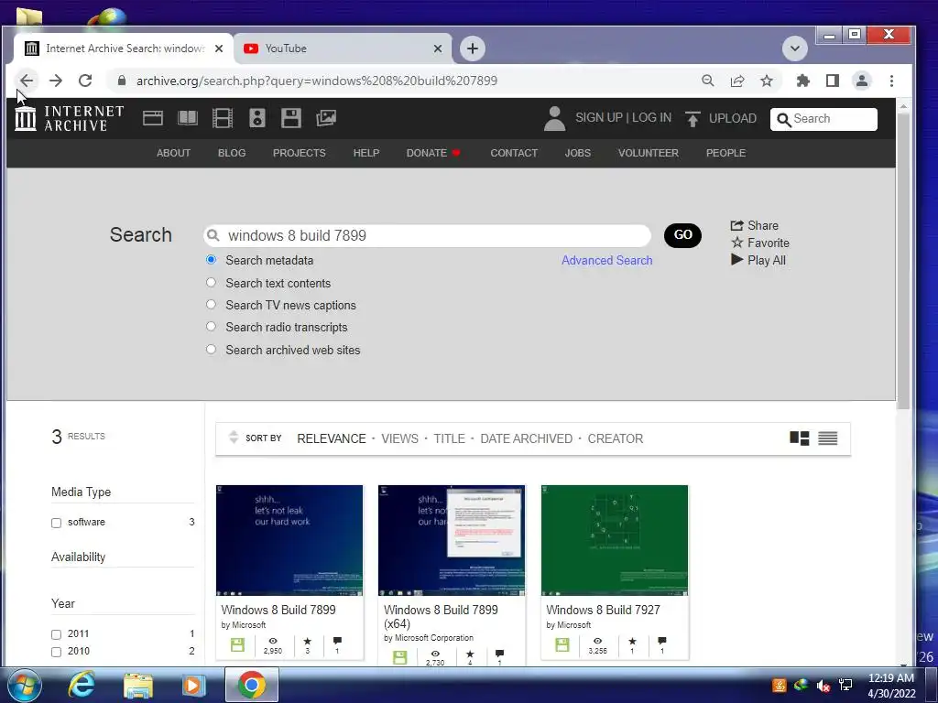Click the Chrome address bar URL
The width and height of the screenshot is (938, 703).
[x=316, y=81]
